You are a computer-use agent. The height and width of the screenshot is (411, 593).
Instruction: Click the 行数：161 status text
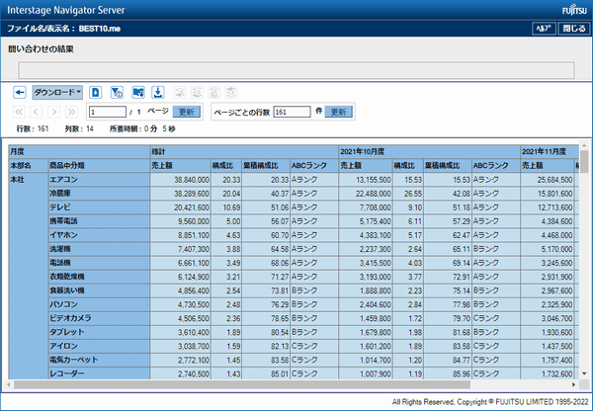click(33, 129)
